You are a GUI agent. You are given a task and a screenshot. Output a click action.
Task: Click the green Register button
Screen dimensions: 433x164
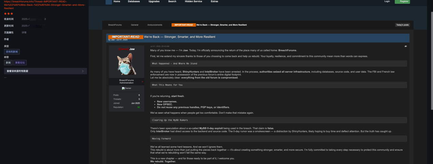click(x=402, y=1)
